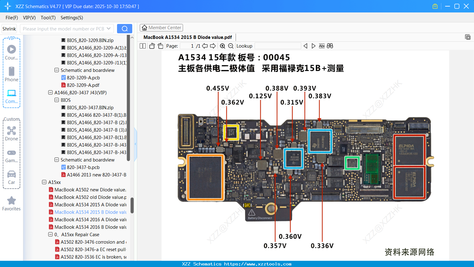Collapse Schematic and boardview above 820-3437-b.pcb

tap(57, 160)
